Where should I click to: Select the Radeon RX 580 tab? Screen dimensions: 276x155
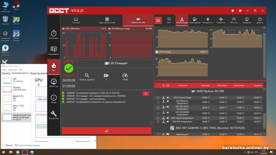point(138,20)
